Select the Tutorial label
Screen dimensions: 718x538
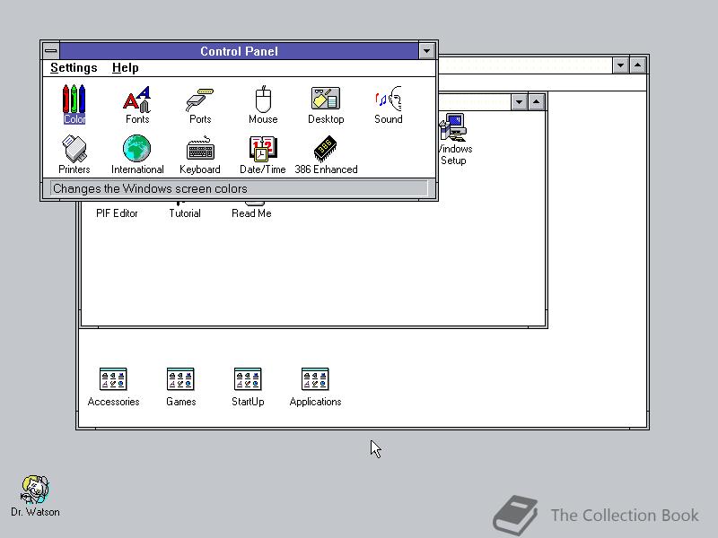tap(185, 213)
